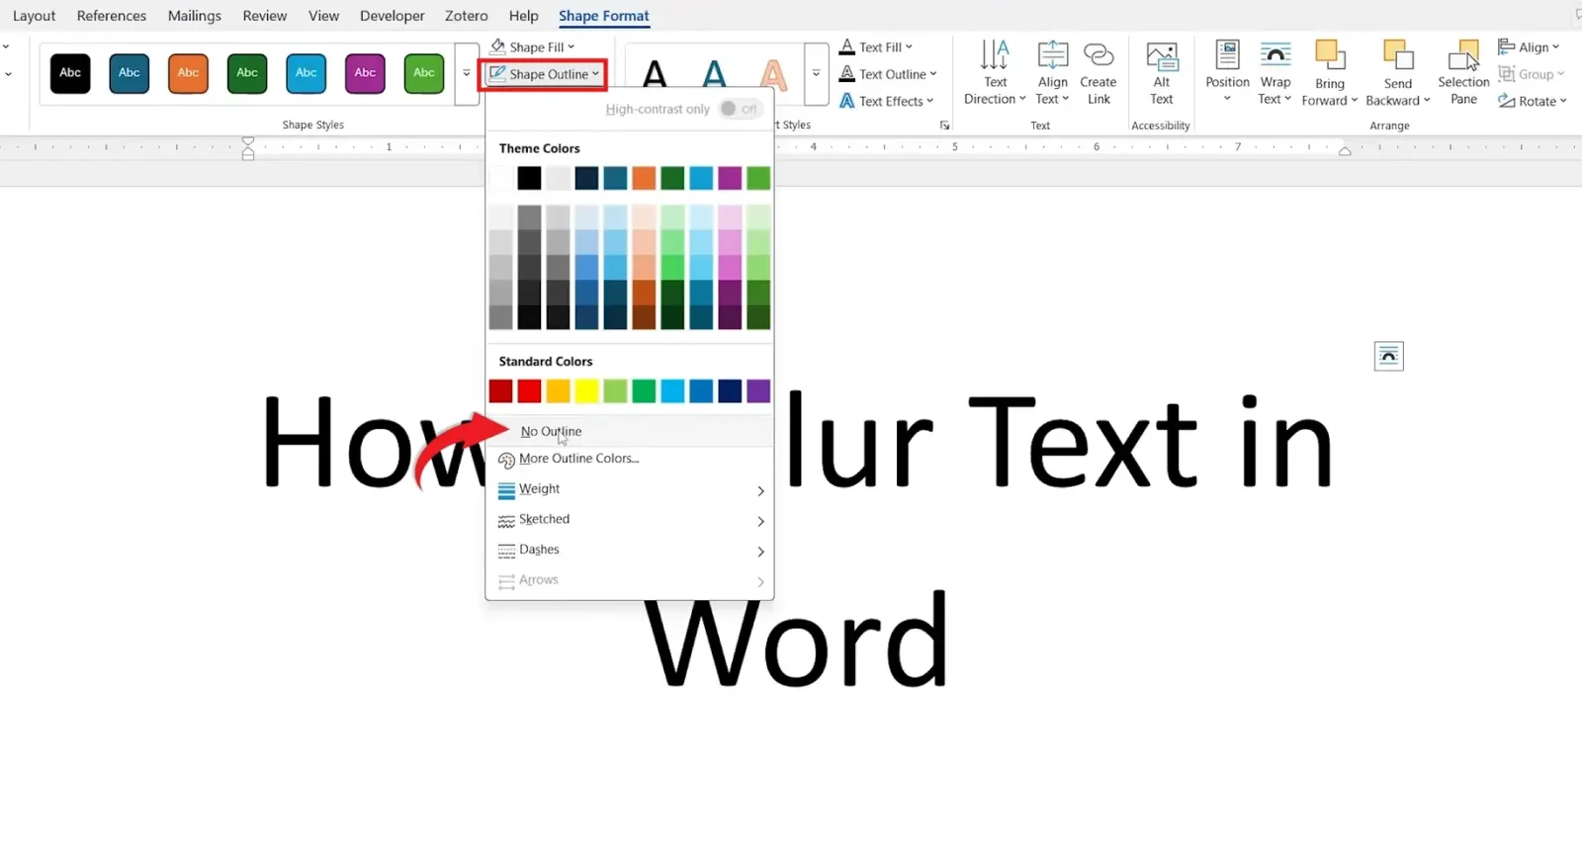Pick orange in Theme Colors top row
Viewport: 1582px width, 853px height.
[x=644, y=178]
